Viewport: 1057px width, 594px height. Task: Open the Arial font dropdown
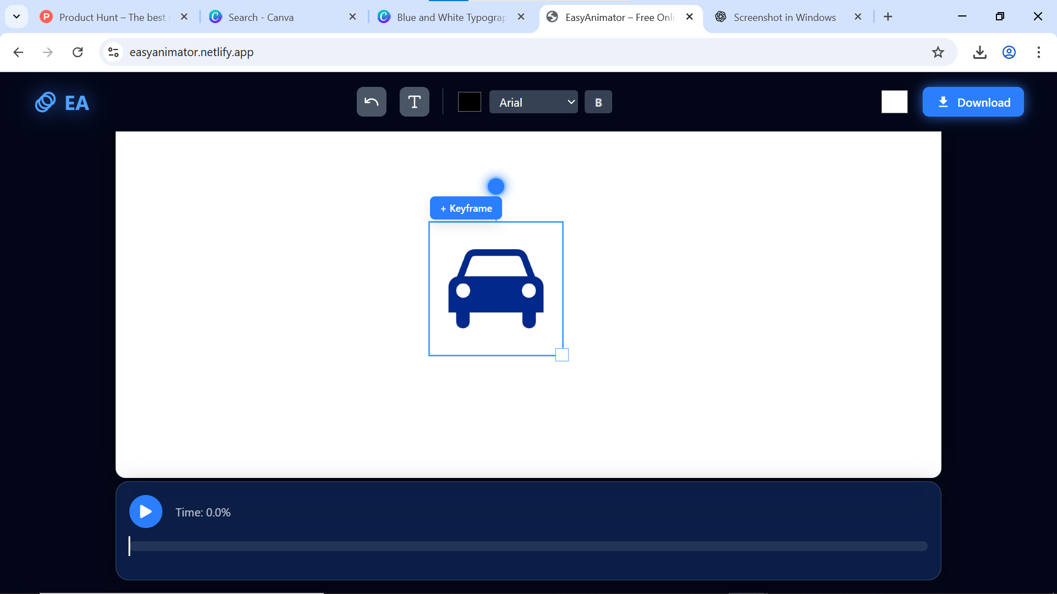[533, 102]
